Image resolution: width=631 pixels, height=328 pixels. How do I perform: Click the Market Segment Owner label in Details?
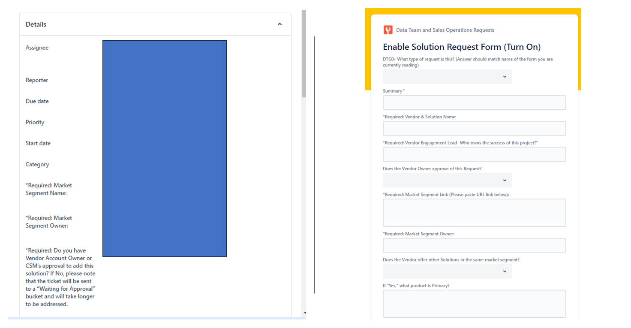coord(48,222)
